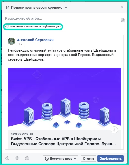Screen dimensions: 129x165
Task: Click the info icon on link preview
Action: pos(114,130)
